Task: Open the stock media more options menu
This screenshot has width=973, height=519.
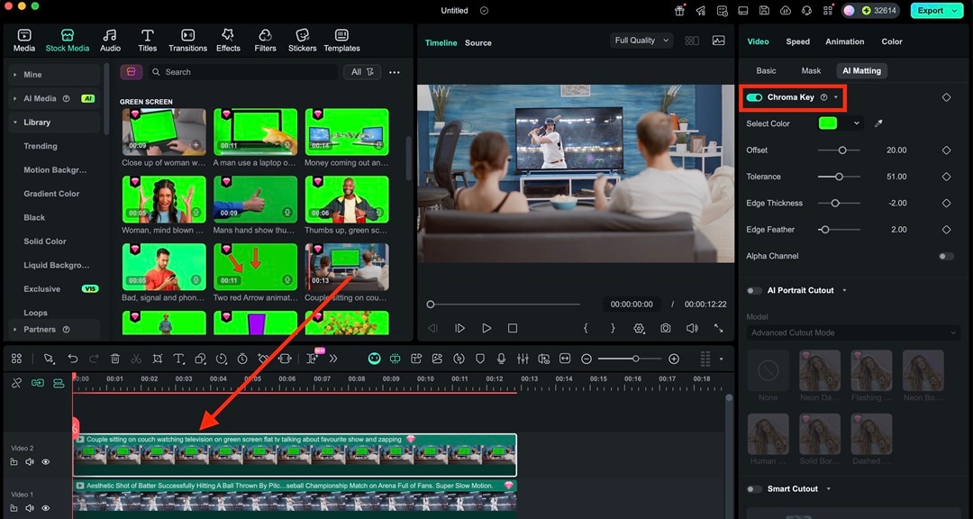Action: click(x=394, y=72)
